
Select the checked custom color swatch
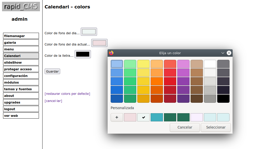coord(143,117)
